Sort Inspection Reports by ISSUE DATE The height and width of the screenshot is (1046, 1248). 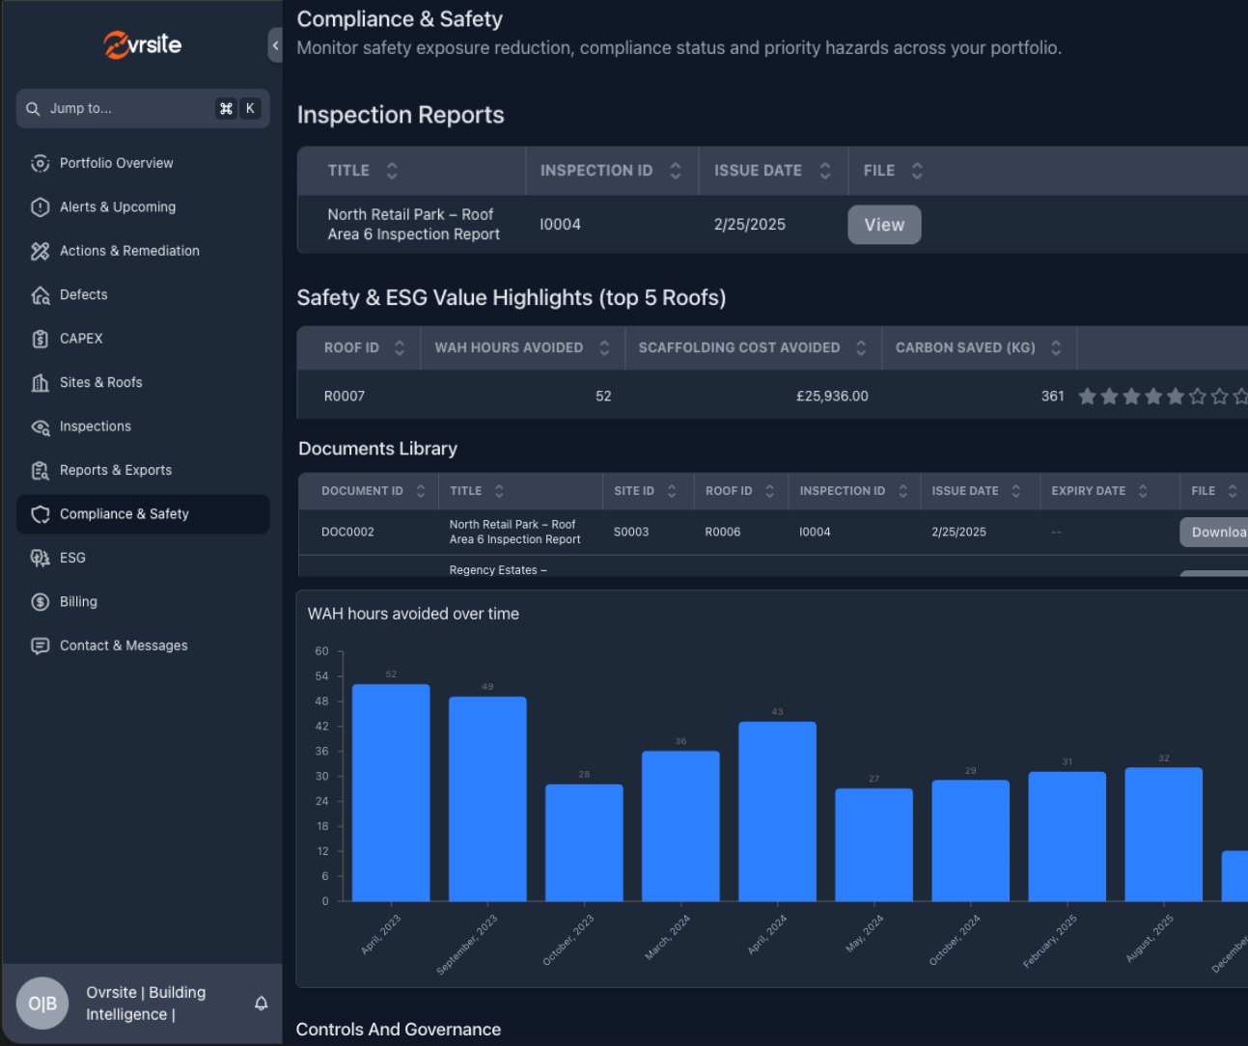pyautogui.click(x=825, y=170)
